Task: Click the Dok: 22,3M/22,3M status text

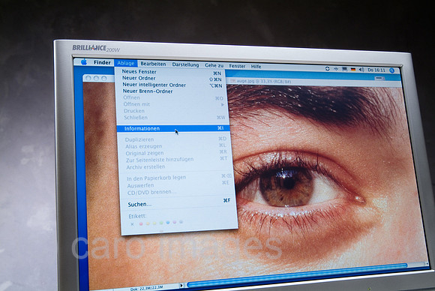Action: coord(147,288)
